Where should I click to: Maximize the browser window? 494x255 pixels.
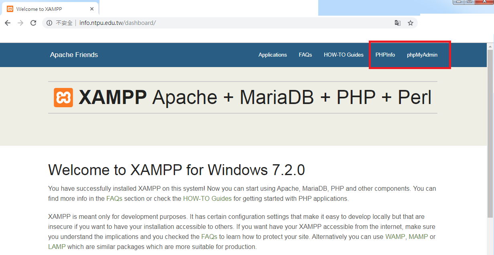[x=469, y=2]
